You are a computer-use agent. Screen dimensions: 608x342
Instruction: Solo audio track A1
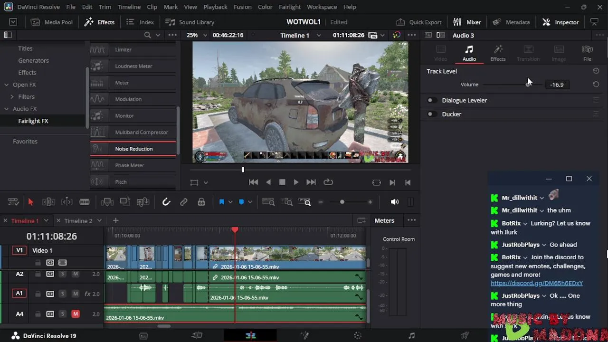point(62,294)
